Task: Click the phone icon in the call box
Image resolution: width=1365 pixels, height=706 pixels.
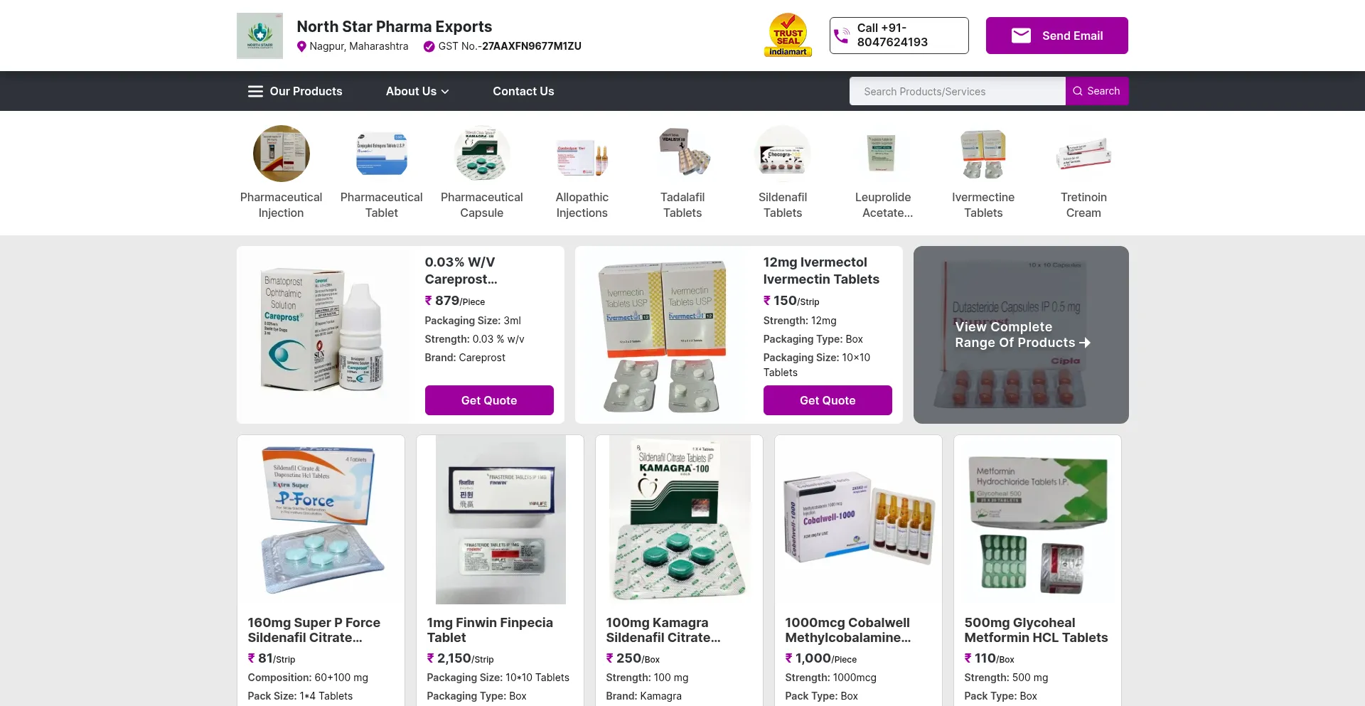Action: point(841,36)
